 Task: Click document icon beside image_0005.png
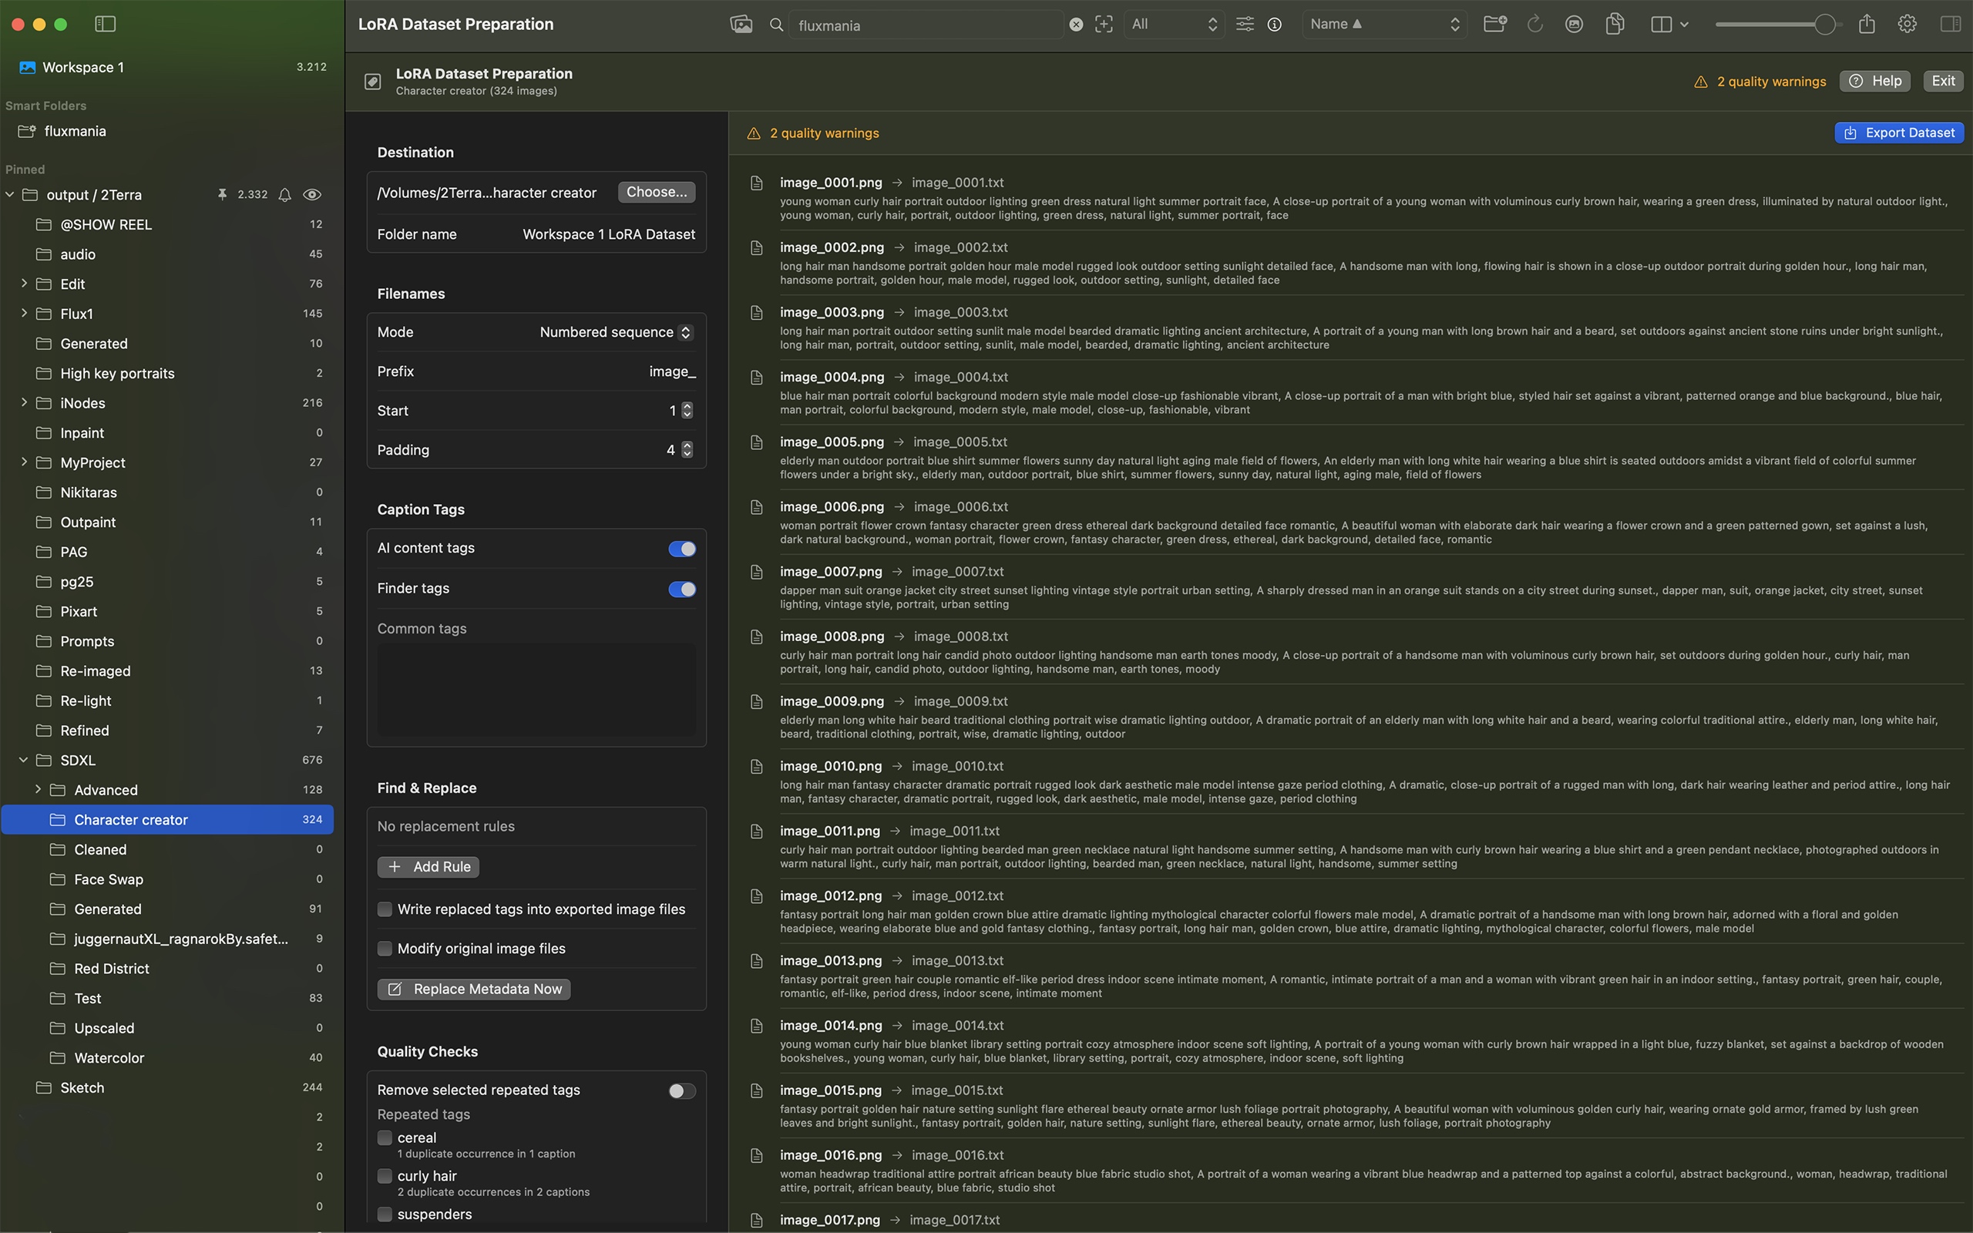757,442
